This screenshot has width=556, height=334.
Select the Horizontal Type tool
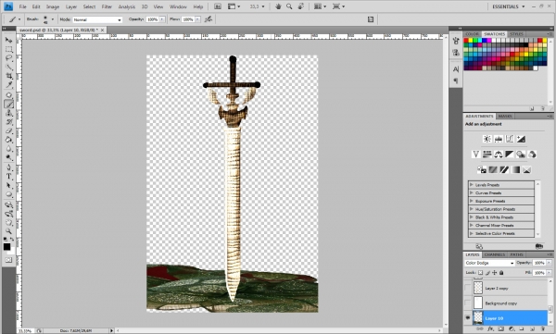[x=8, y=177]
